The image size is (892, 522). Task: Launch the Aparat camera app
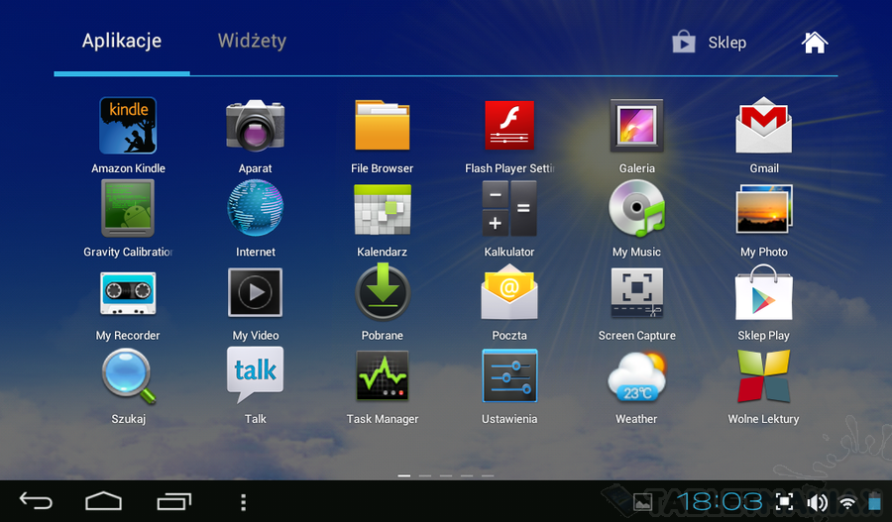click(255, 126)
